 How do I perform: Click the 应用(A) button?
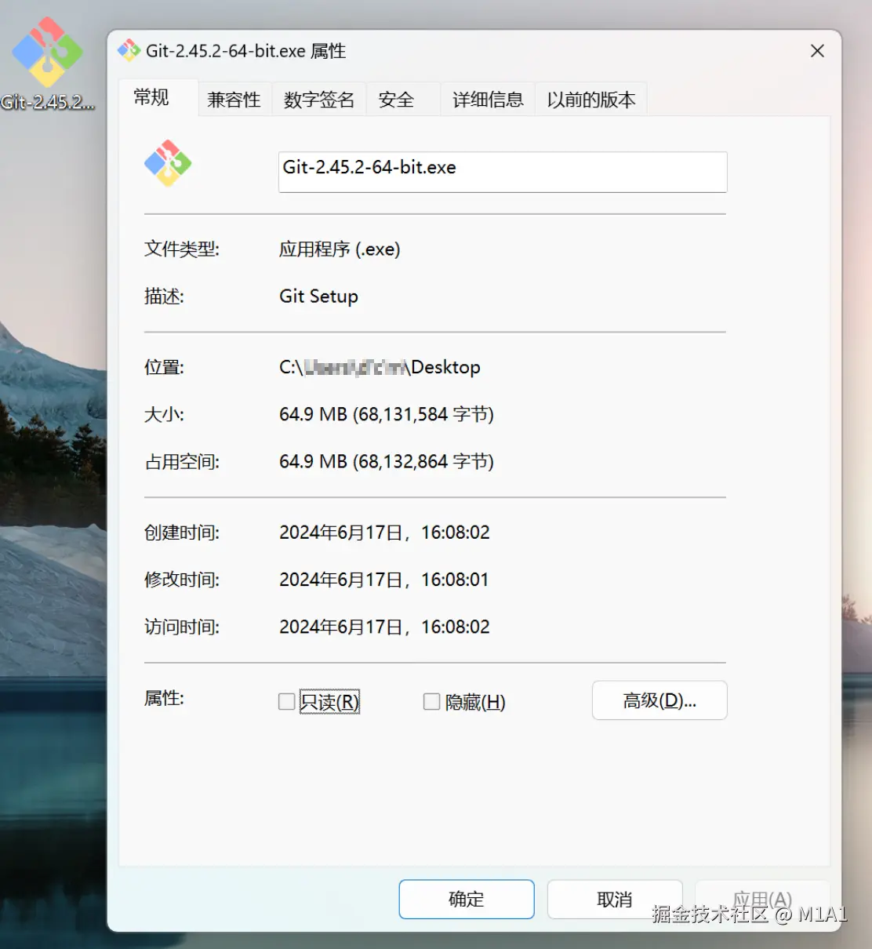[x=762, y=899]
